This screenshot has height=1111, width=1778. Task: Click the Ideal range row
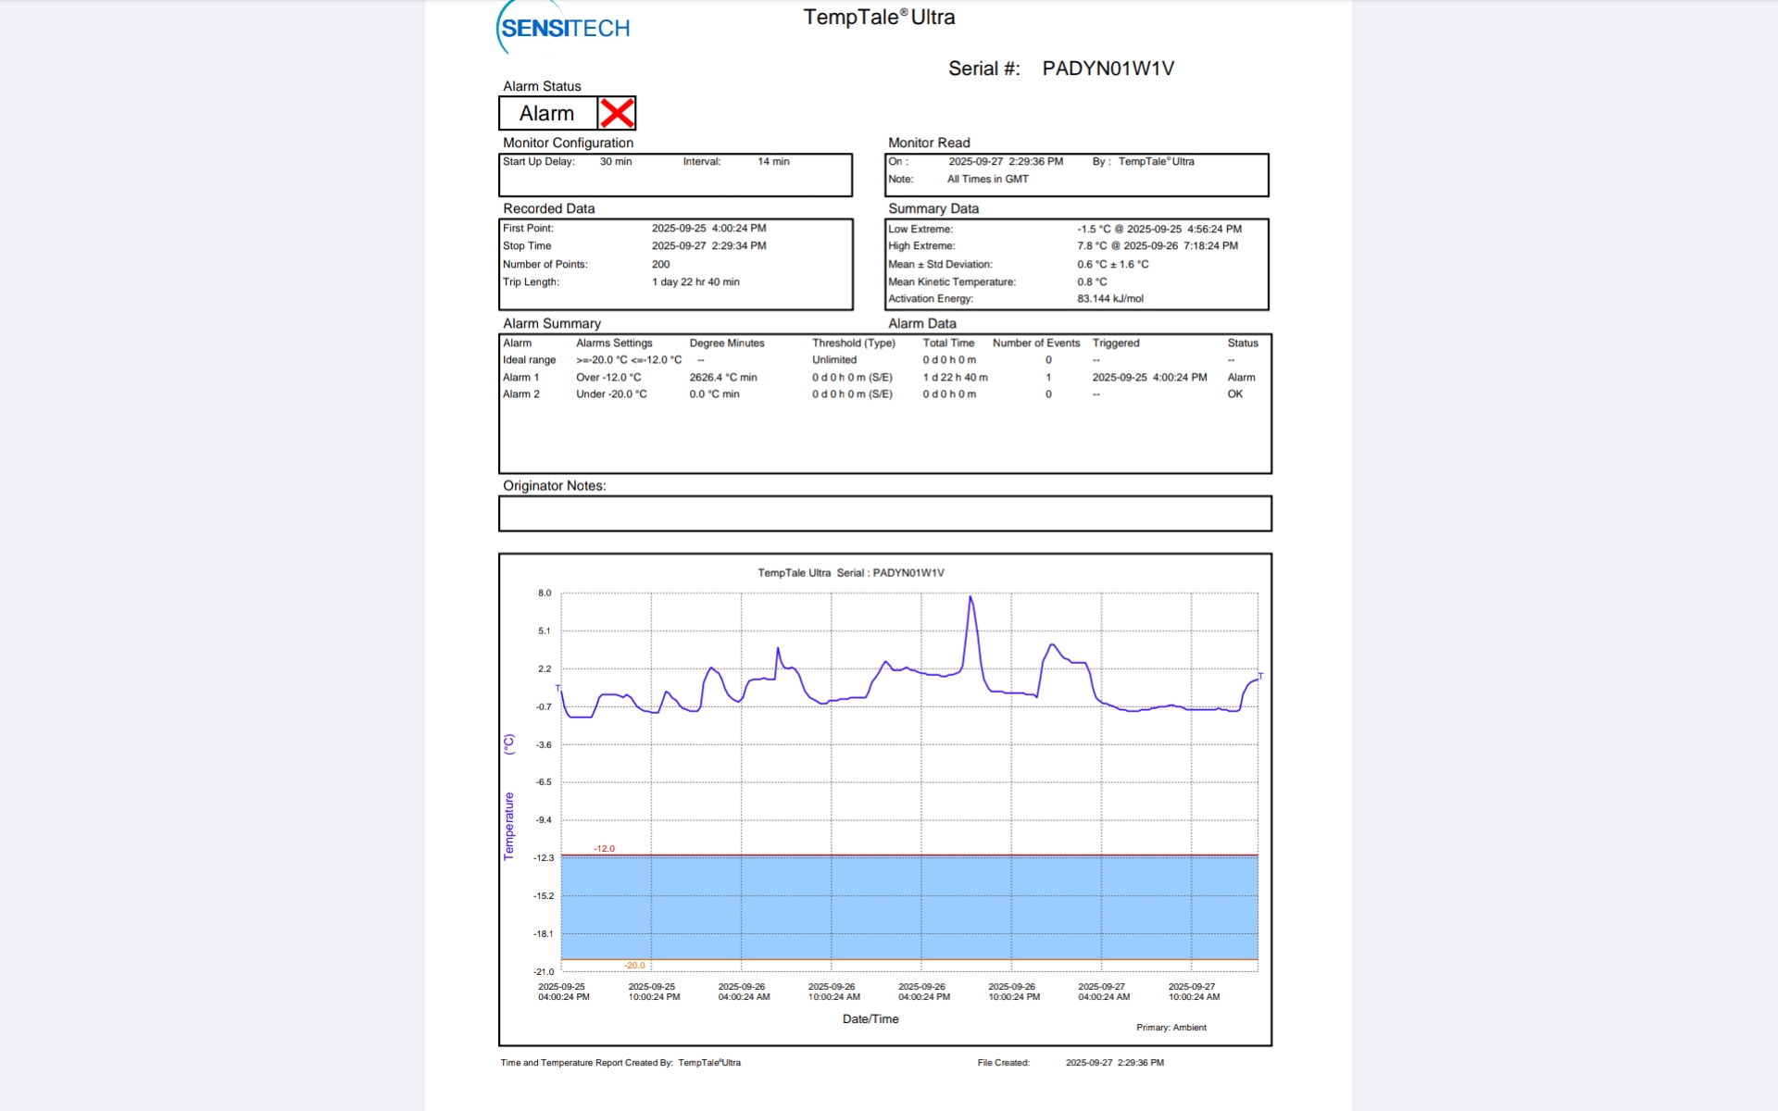coord(529,360)
